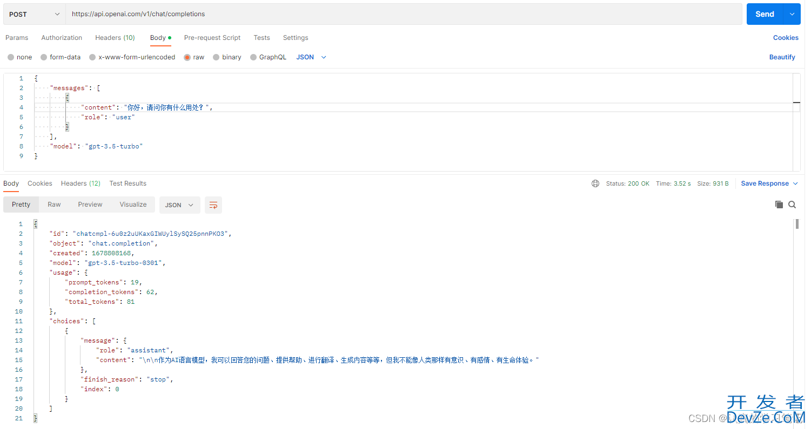Screen dimensions: 811x429
Task: Click the "usage" key in response
Action: (63, 273)
